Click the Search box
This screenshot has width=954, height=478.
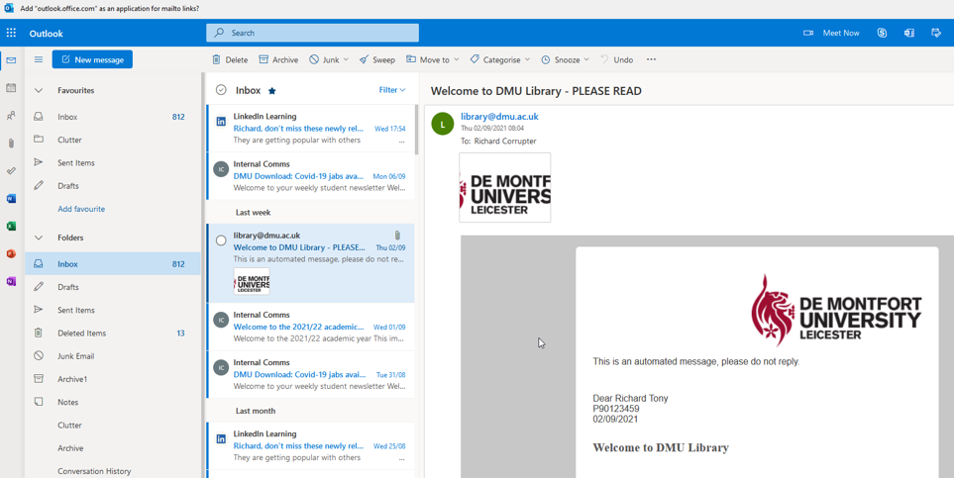pyautogui.click(x=312, y=33)
